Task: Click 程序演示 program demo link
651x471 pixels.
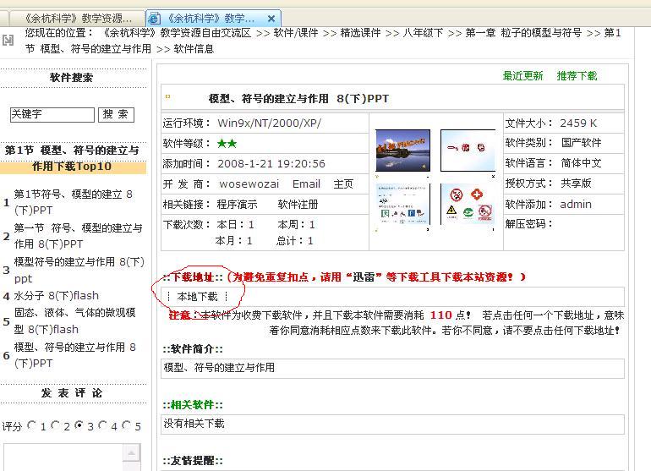Action: click(x=237, y=205)
